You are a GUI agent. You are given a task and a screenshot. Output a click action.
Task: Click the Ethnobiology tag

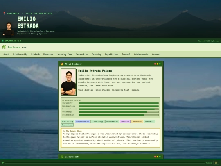97,121
